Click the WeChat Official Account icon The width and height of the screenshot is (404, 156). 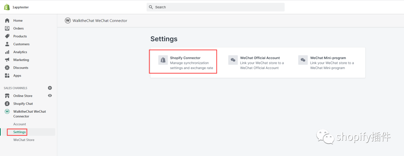[x=233, y=60]
